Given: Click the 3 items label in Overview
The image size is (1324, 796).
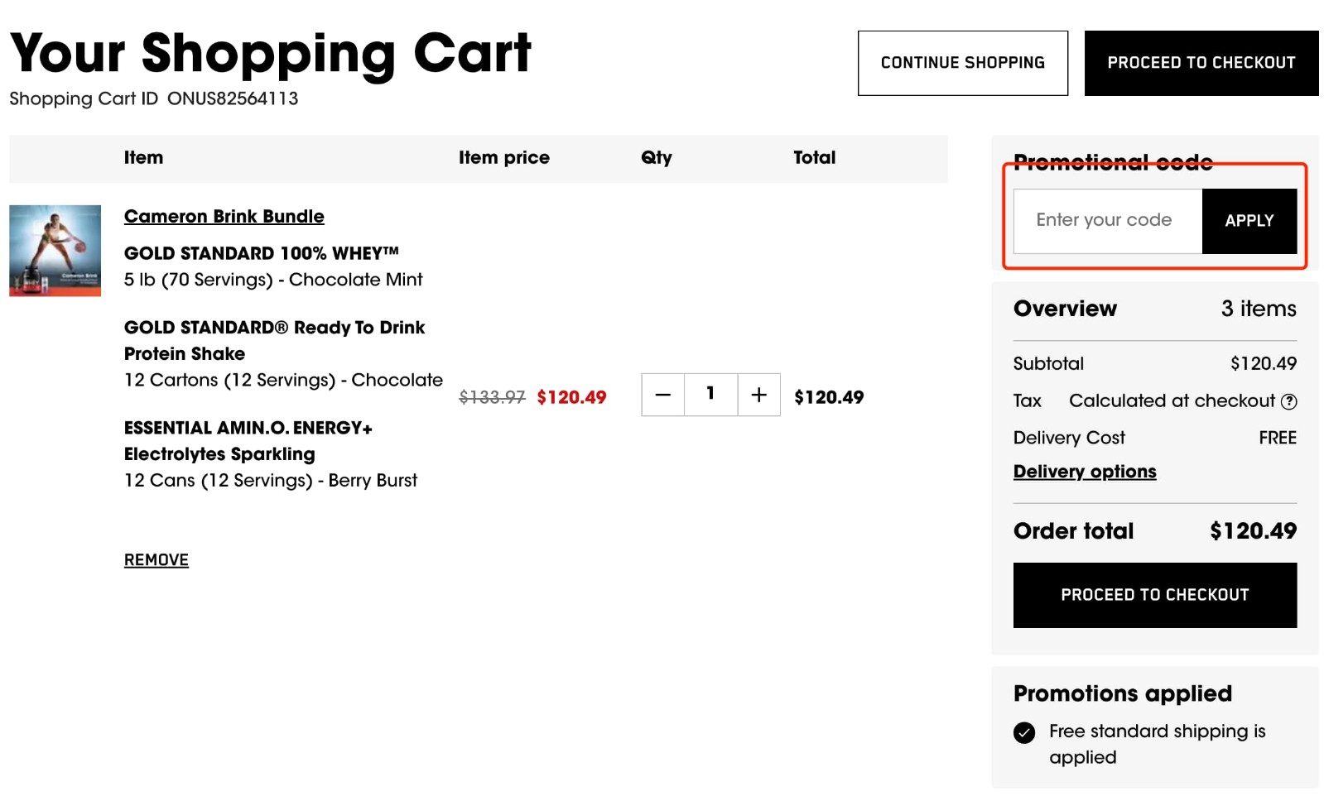Looking at the screenshot, I should coord(1259,309).
